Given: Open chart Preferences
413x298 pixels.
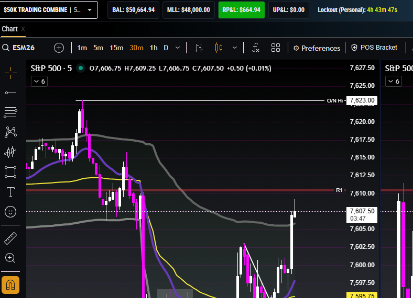Looking at the screenshot, I should [x=317, y=48].
